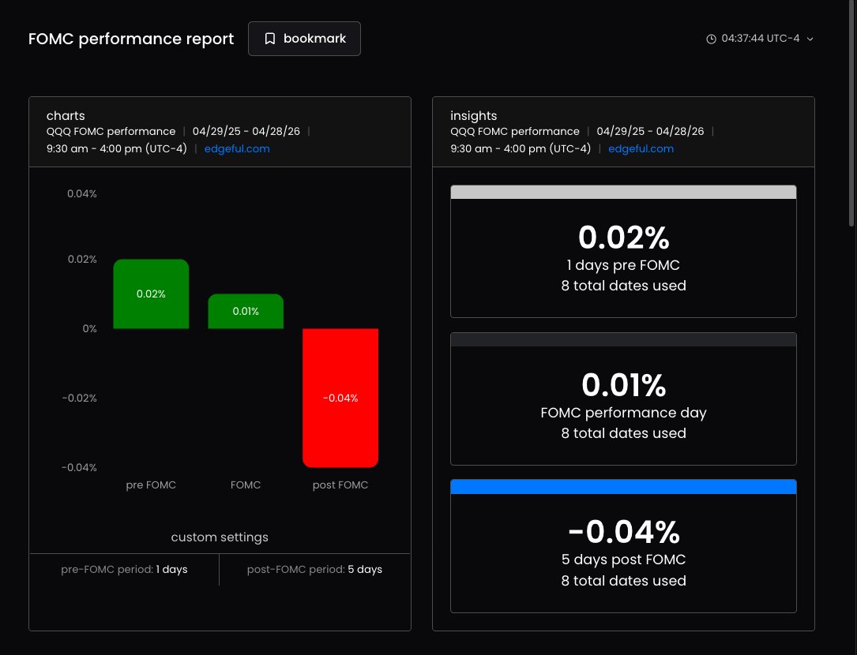Click QQQ FOMC performance text in insights panel
Screen dimensions: 857x655
point(515,131)
